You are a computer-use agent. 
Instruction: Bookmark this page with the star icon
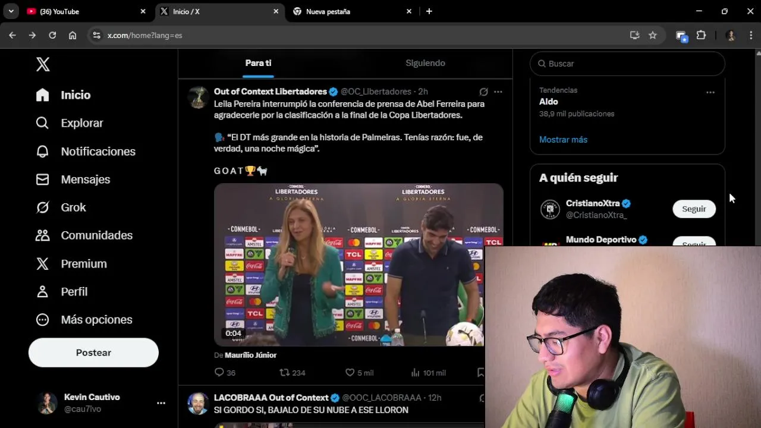coord(653,35)
